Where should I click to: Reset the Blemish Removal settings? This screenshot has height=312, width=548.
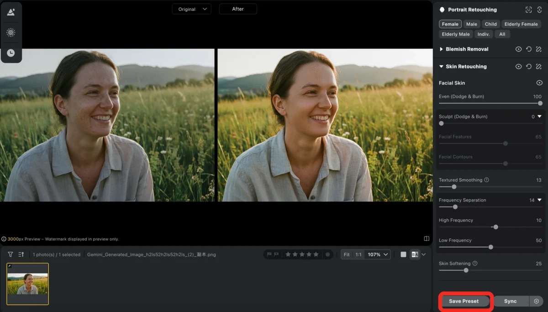tap(529, 49)
